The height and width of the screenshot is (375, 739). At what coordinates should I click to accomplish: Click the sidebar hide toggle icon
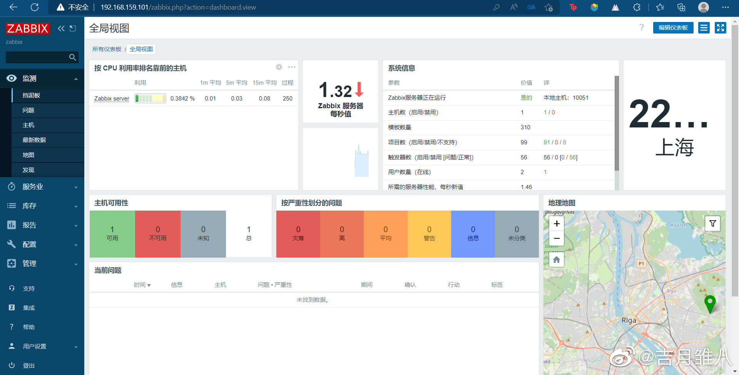point(73,28)
